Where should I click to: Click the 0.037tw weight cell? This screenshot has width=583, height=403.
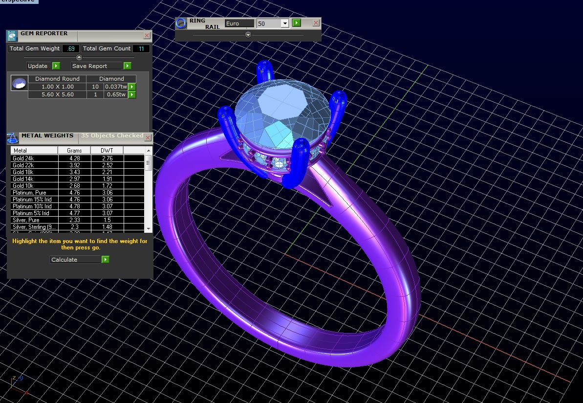point(116,87)
